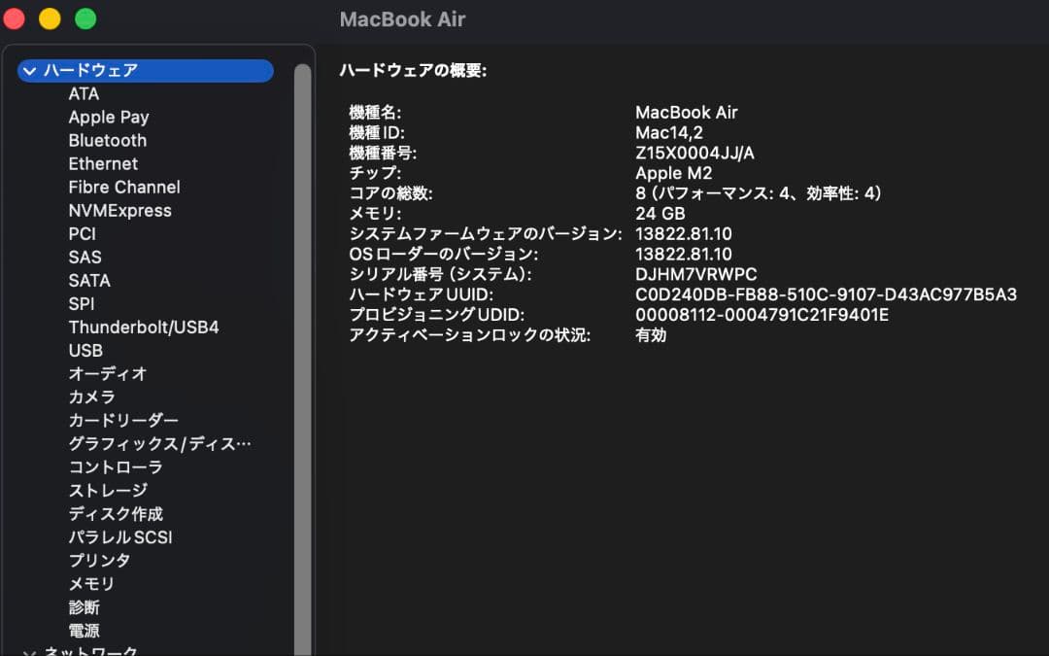The image size is (1049, 656).
Task: Click the activation lock status 有効
Action: click(x=650, y=334)
